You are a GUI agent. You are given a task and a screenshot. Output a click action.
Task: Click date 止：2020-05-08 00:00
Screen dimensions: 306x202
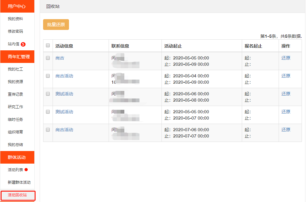pos(187,100)
